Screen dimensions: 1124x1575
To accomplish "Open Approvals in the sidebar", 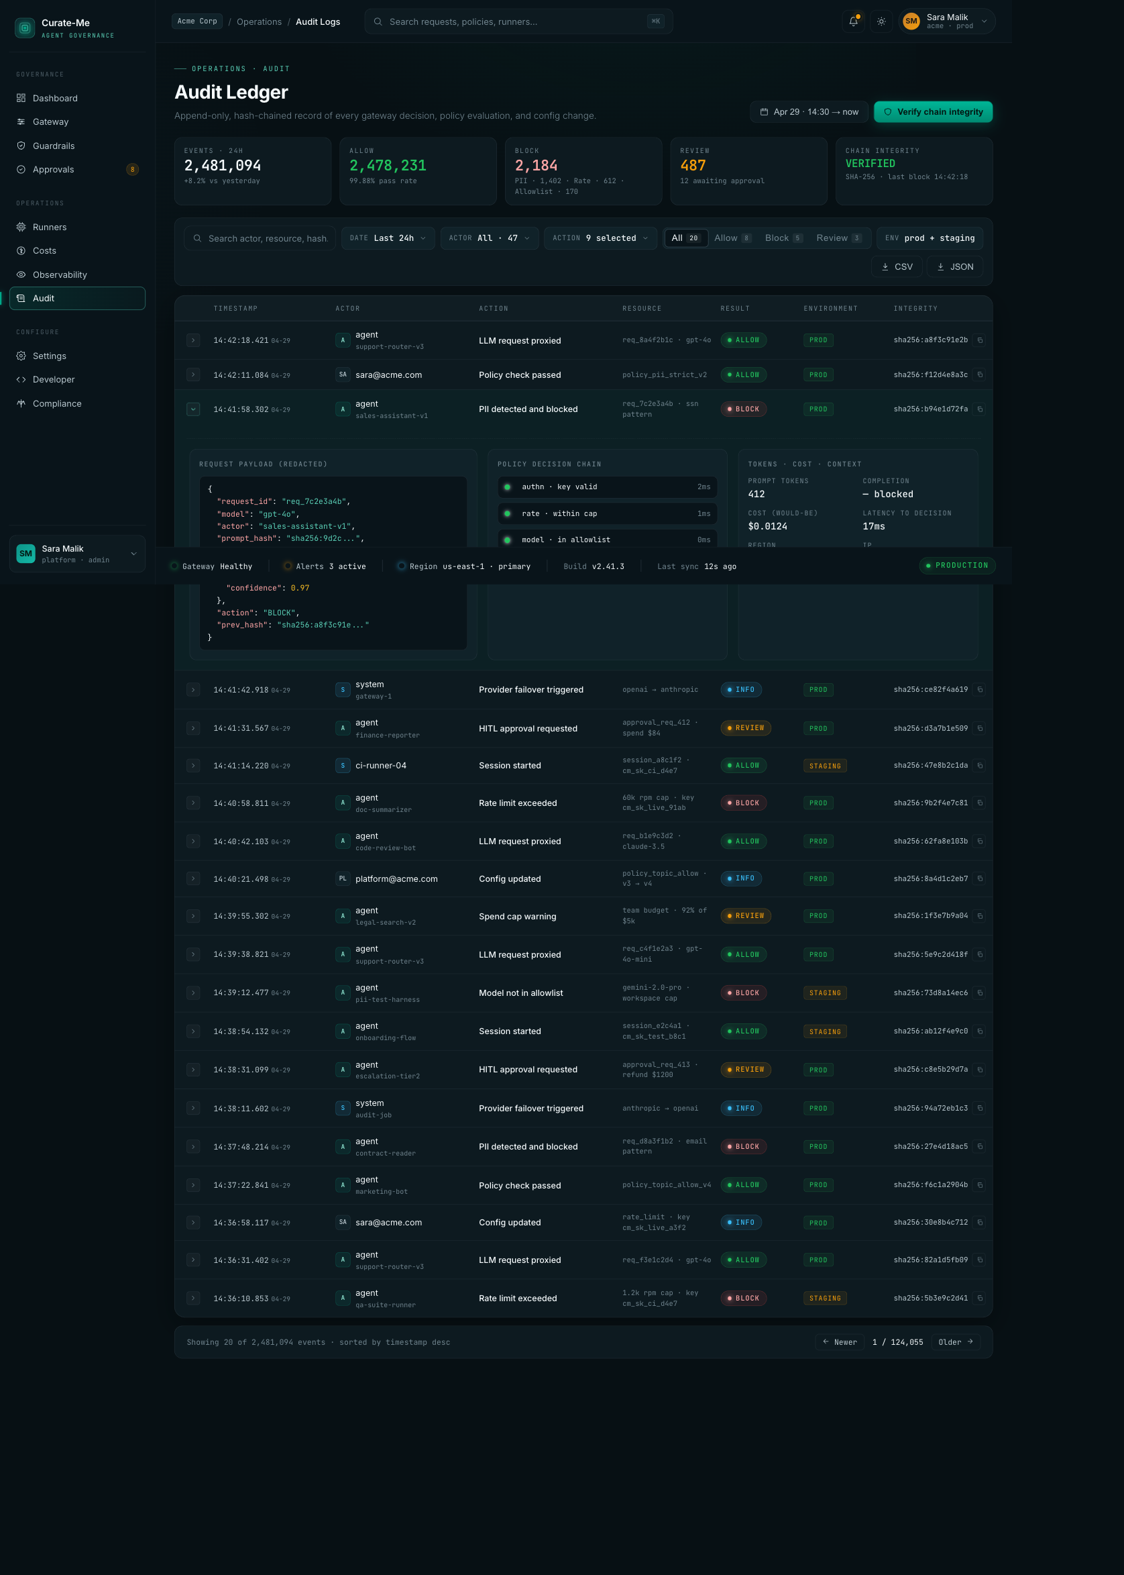I will pos(53,170).
